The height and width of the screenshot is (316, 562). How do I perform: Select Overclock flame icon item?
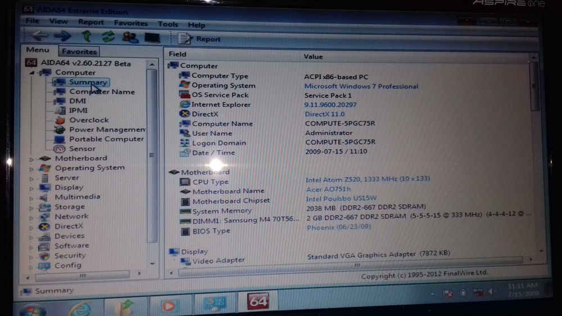coord(60,120)
